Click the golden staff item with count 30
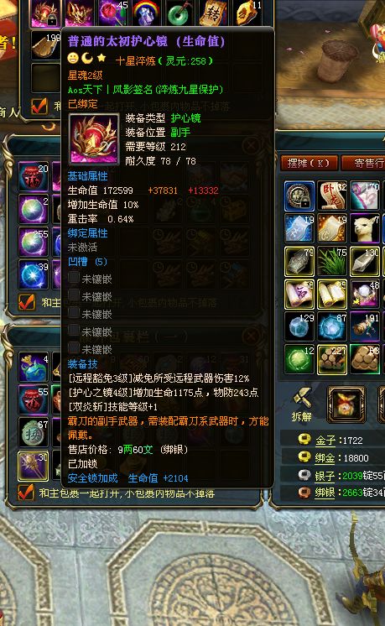 [x=33, y=466]
